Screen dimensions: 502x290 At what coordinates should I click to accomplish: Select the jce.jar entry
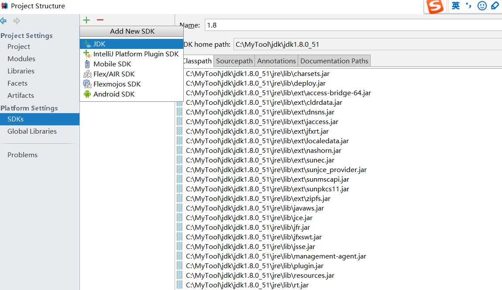tap(249, 218)
